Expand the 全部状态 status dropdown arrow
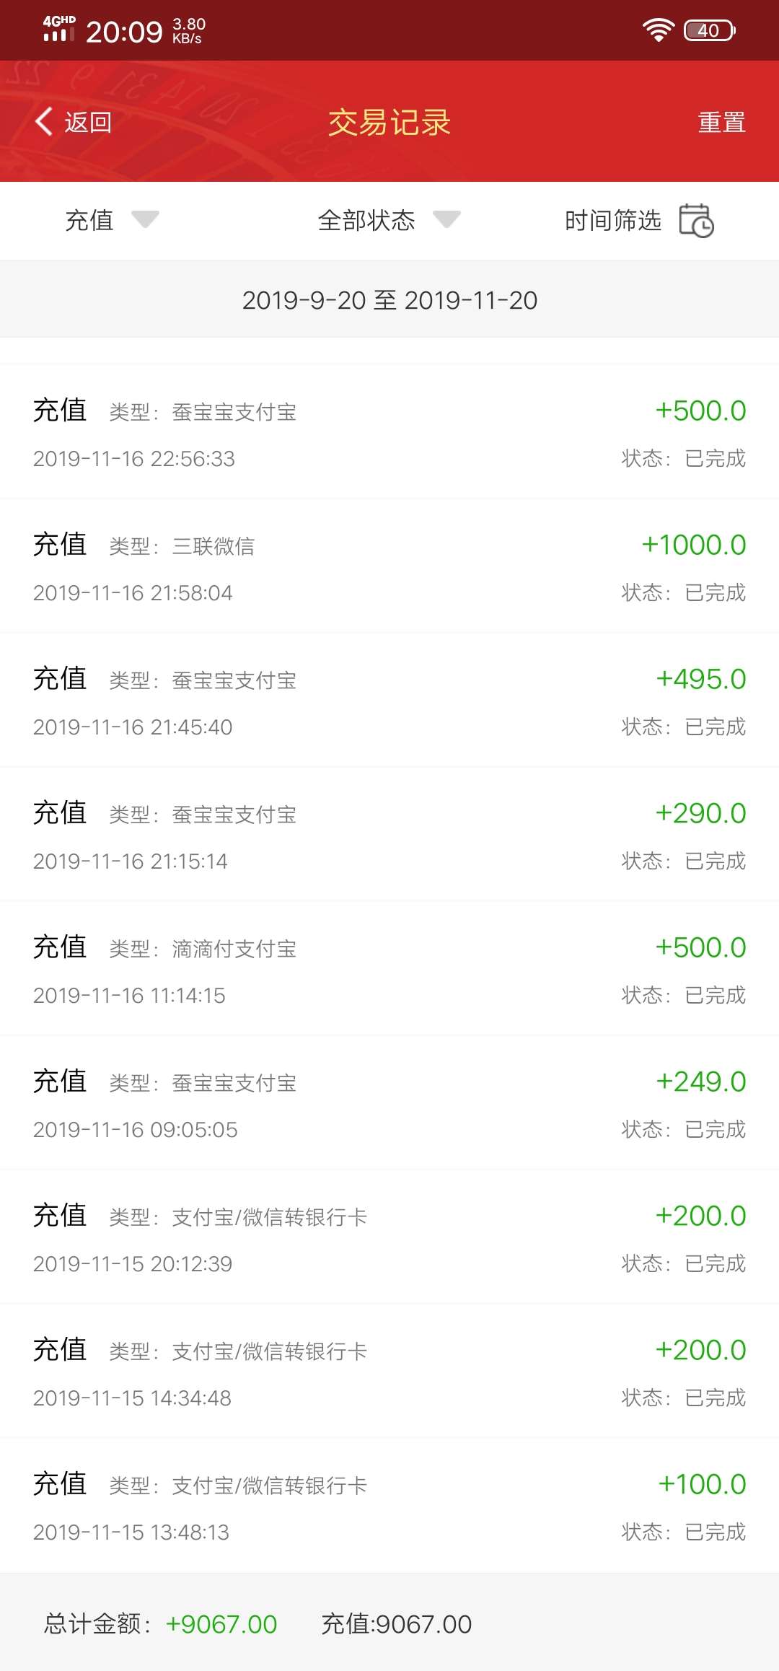The width and height of the screenshot is (779, 1671). (x=446, y=219)
